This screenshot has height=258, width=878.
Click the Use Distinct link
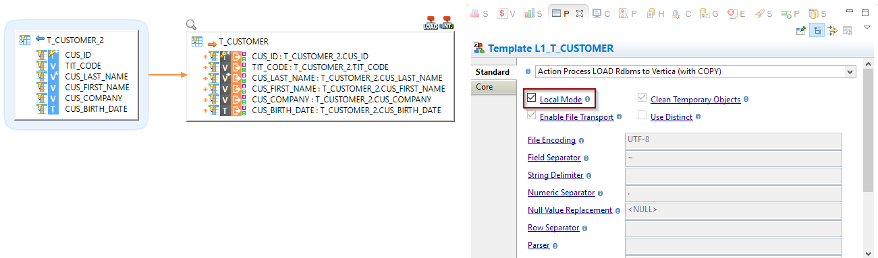(x=671, y=117)
